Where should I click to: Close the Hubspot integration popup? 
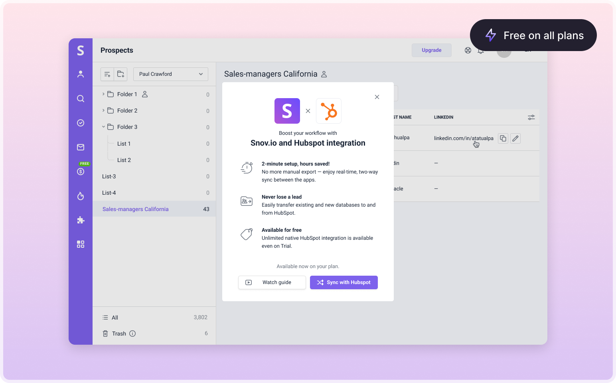coord(377,97)
